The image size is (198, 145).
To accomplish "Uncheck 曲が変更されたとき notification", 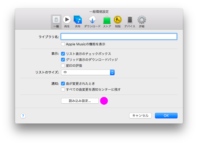I will pos(63,84).
